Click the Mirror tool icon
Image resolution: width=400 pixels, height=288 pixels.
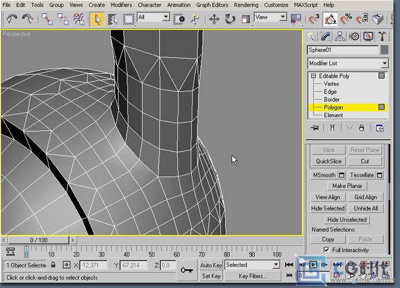pos(296,19)
